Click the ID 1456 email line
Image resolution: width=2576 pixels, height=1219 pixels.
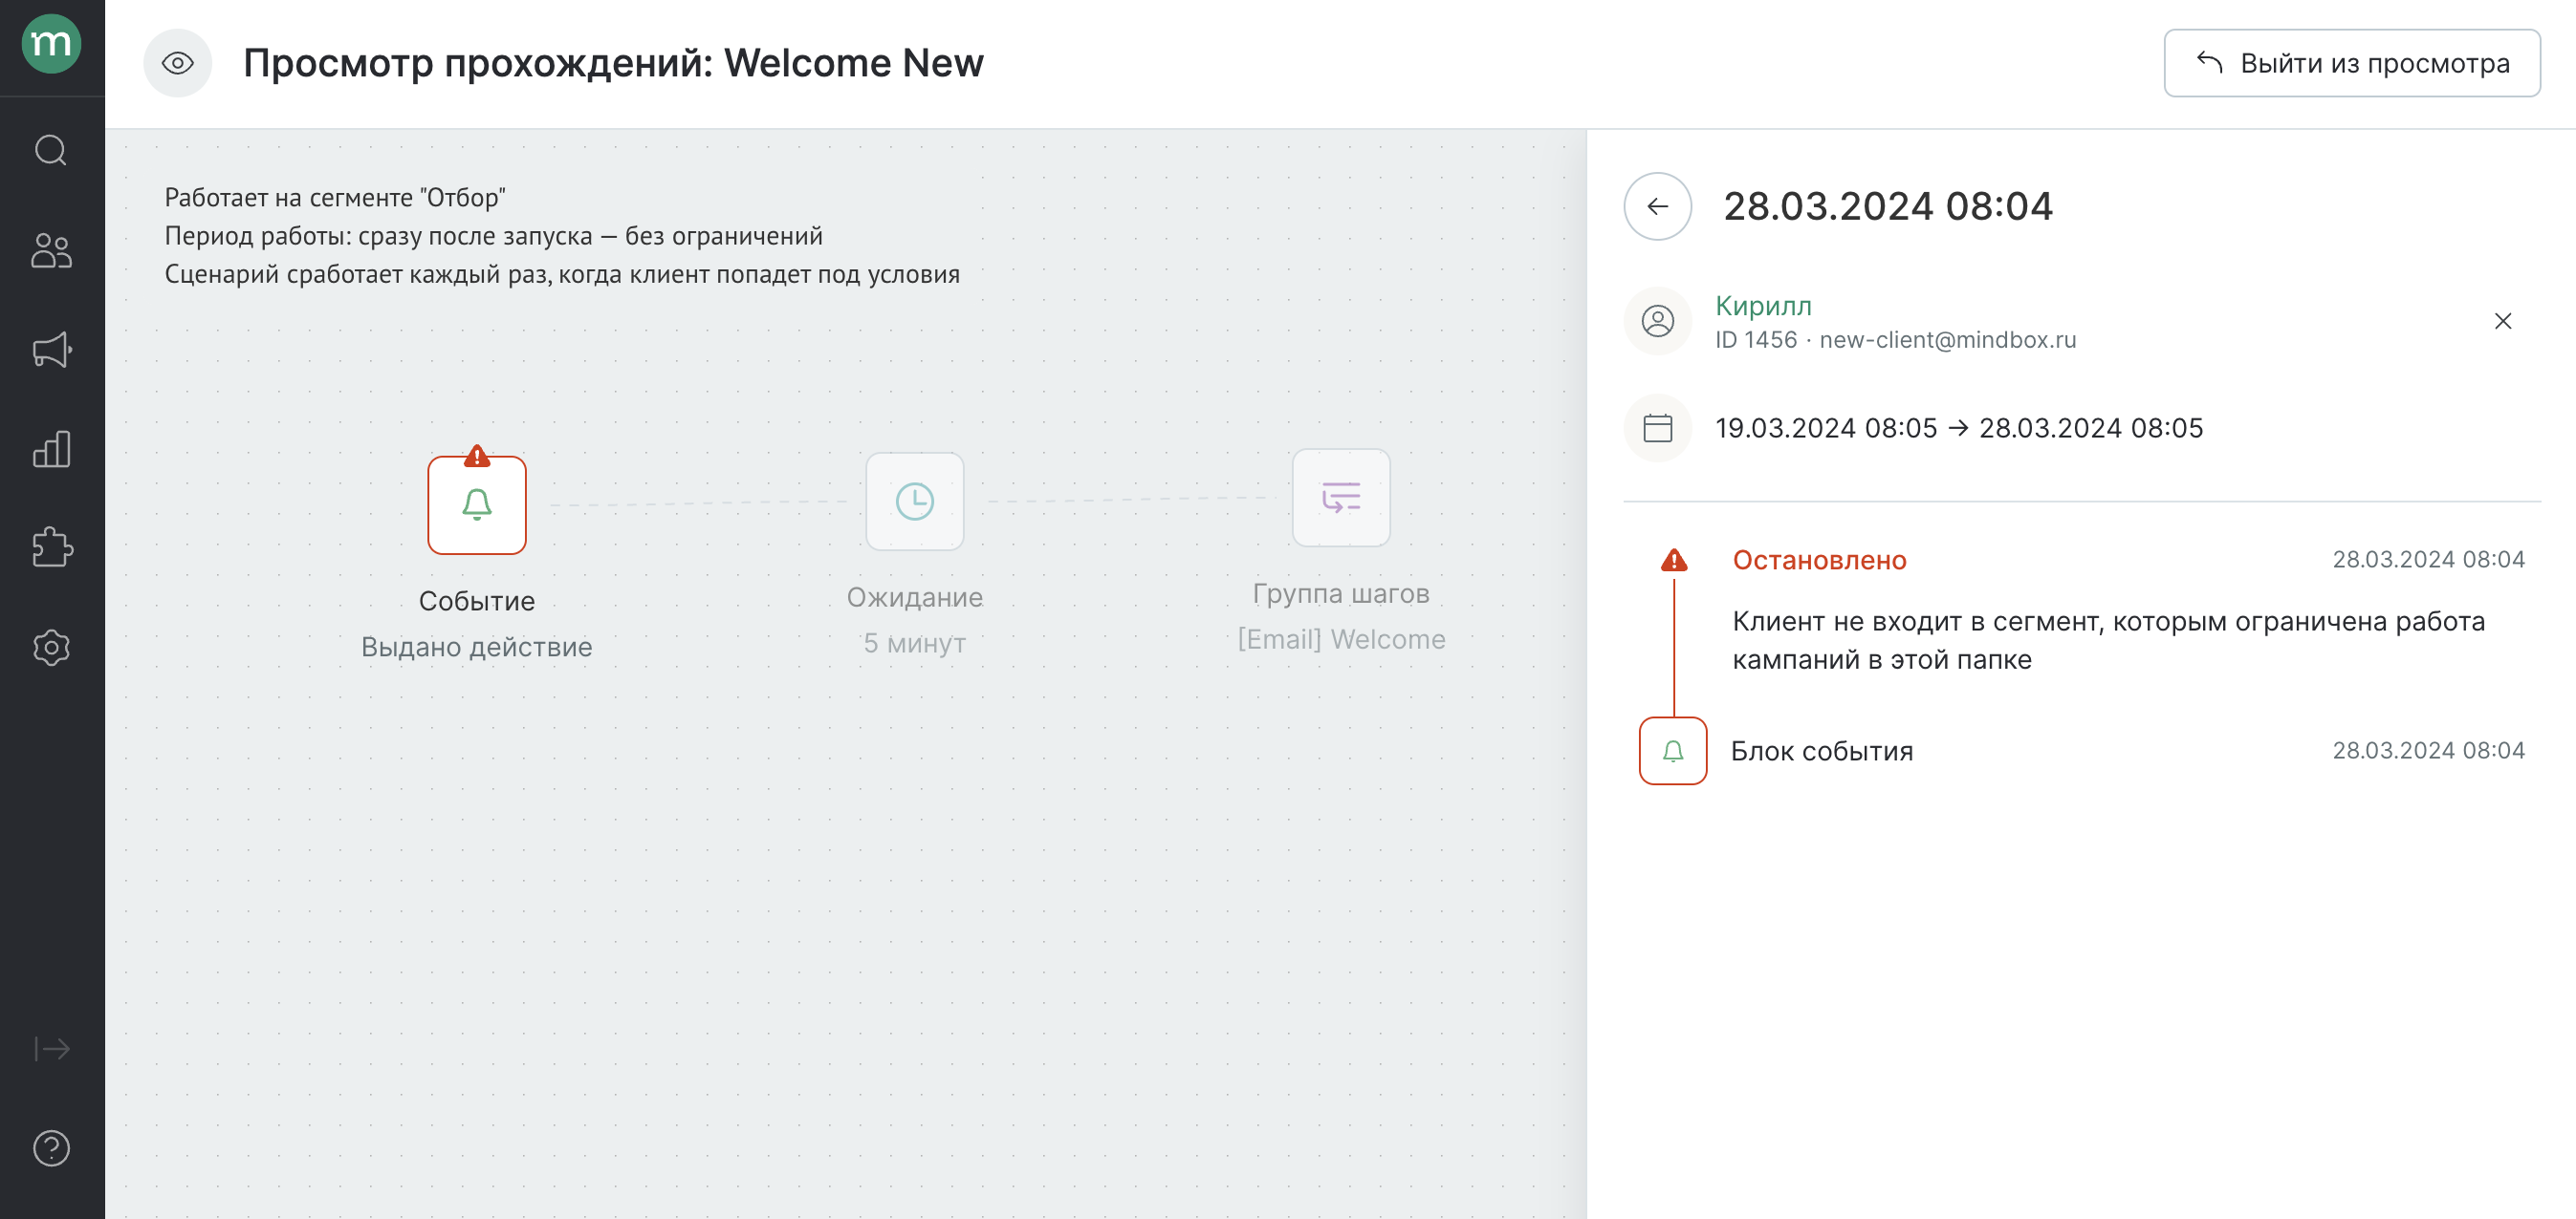tap(1895, 341)
